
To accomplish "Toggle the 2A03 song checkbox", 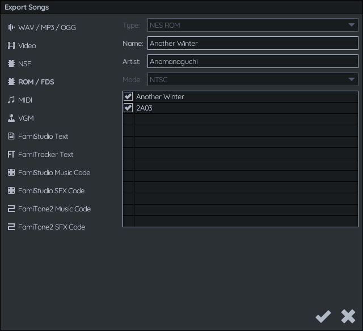I will [x=128, y=108].
